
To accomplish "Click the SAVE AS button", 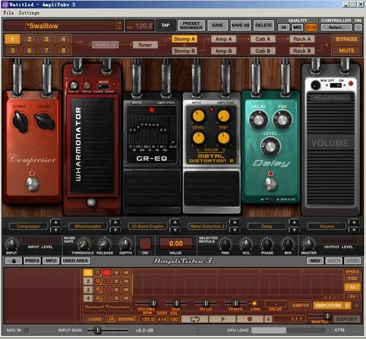I will tap(240, 25).
